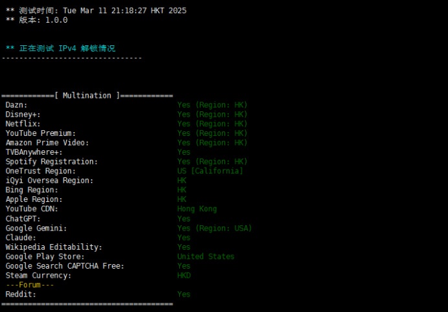The width and height of the screenshot is (448, 312).
Task: Click the 'Amazon Prime Video:' label
Action: pyautogui.click(x=47, y=142)
